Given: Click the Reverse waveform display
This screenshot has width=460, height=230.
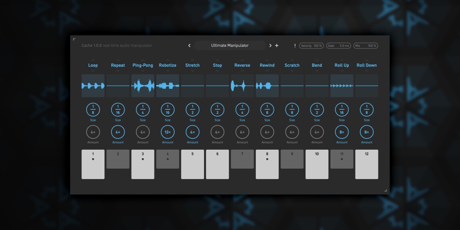Looking at the screenshot, I should (242, 86).
